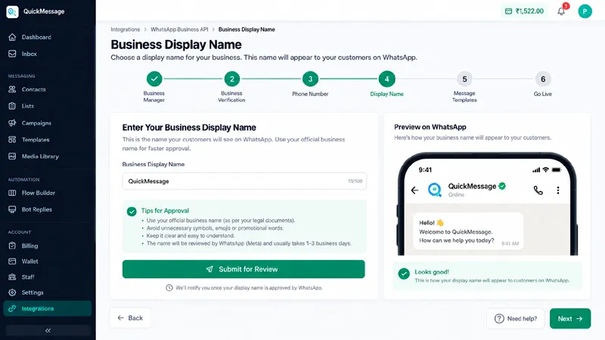Click the Billing receipt icon
The image size is (605, 340).
coord(12,246)
